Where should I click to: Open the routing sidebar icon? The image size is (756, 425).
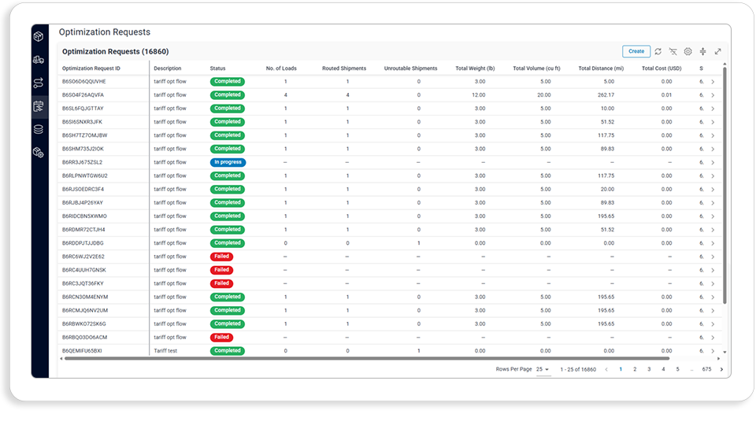[x=39, y=83]
